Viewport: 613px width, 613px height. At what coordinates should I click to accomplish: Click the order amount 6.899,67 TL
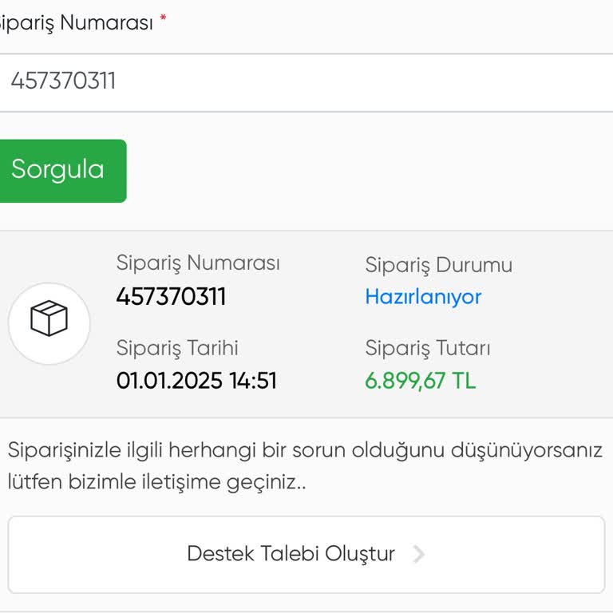[x=421, y=381]
